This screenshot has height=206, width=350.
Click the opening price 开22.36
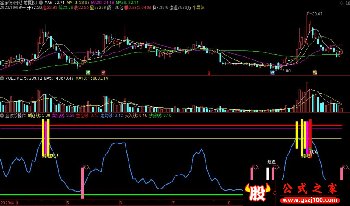[34, 8]
